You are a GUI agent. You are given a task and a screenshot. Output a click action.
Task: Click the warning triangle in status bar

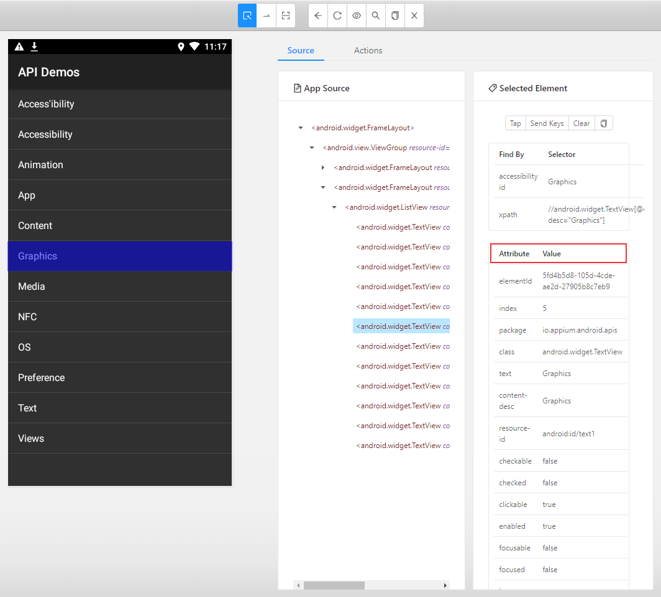(19, 47)
